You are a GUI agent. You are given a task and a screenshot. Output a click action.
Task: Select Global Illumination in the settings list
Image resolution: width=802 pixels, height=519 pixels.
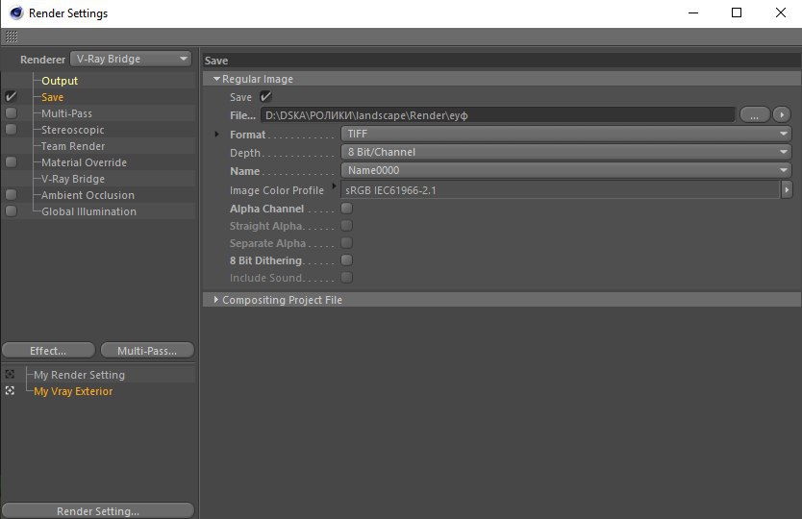coord(88,211)
